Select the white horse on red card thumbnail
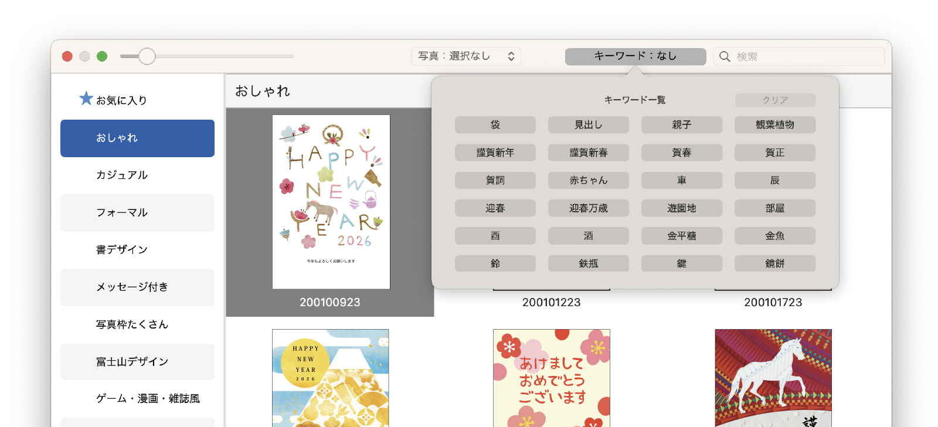Screen dimensions: 938x427 [x=773, y=378]
